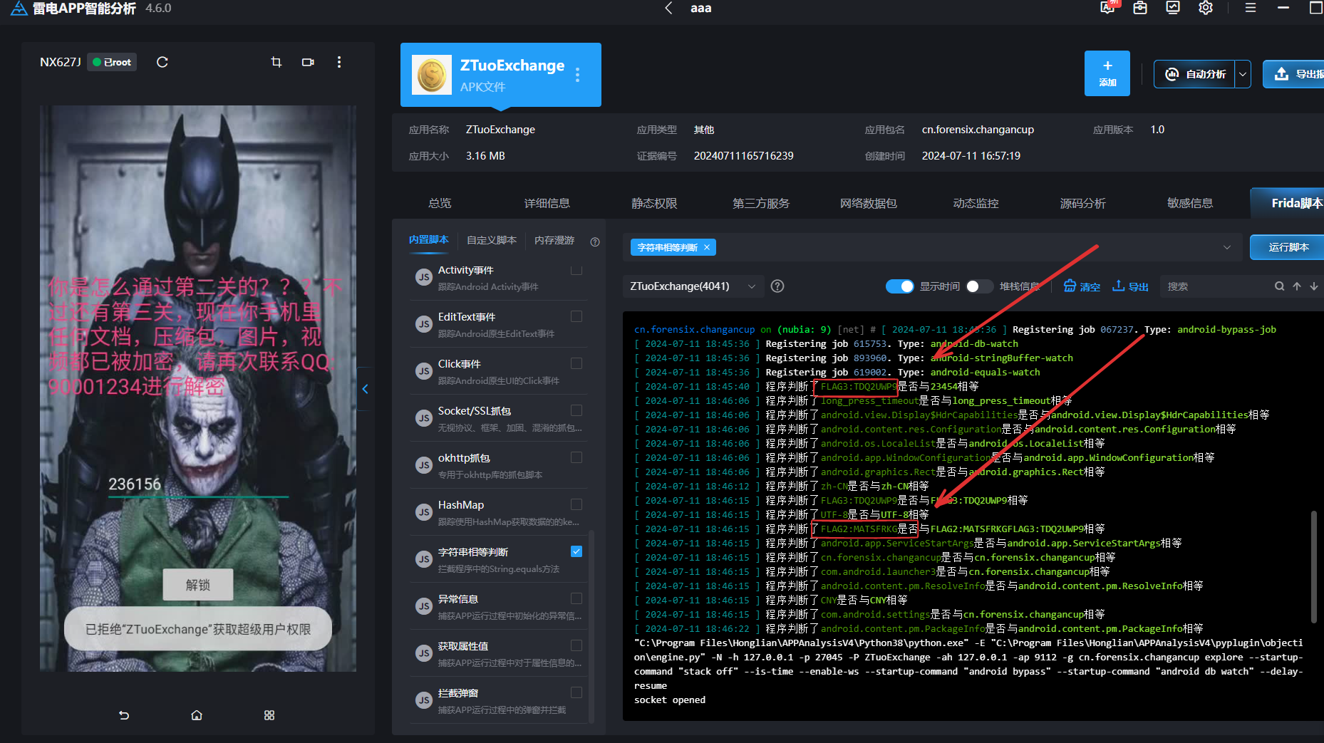
Task: Click the JS icon of HashMap script
Action: coord(424,512)
